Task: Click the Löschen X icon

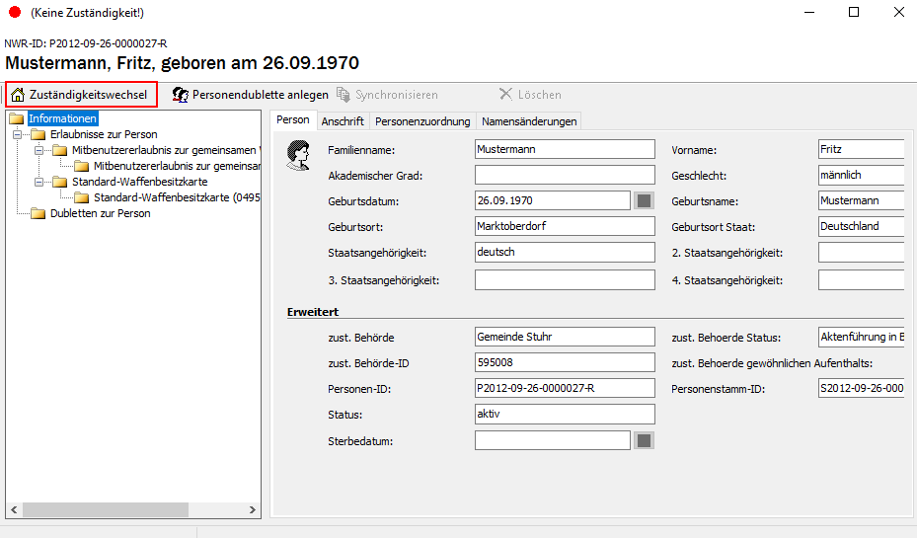Action: pyautogui.click(x=505, y=95)
